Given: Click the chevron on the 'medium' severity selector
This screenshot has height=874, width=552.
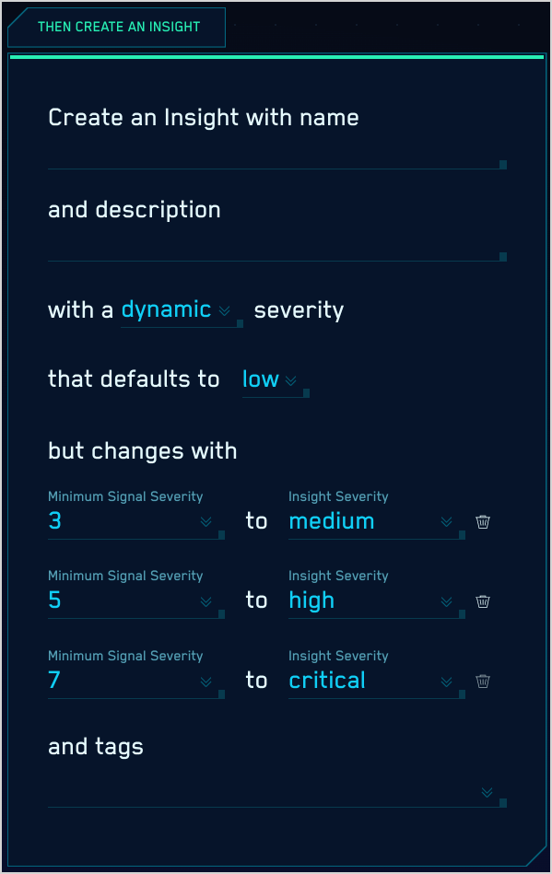Looking at the screenshot, I should point(446,522).
